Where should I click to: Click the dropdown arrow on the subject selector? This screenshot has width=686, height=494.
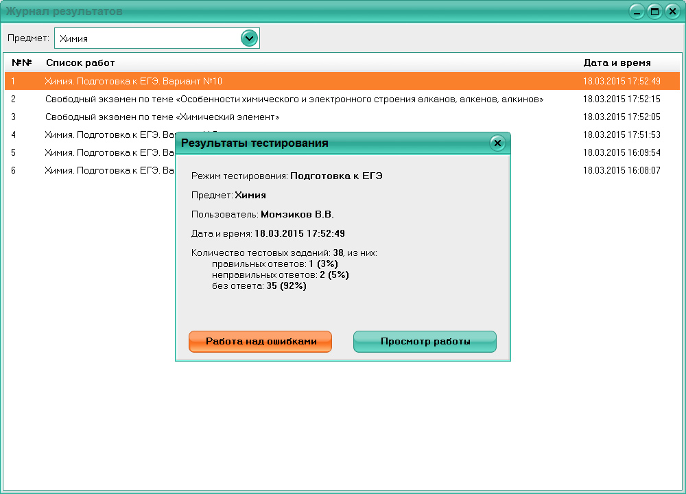(x=249, y=38)
